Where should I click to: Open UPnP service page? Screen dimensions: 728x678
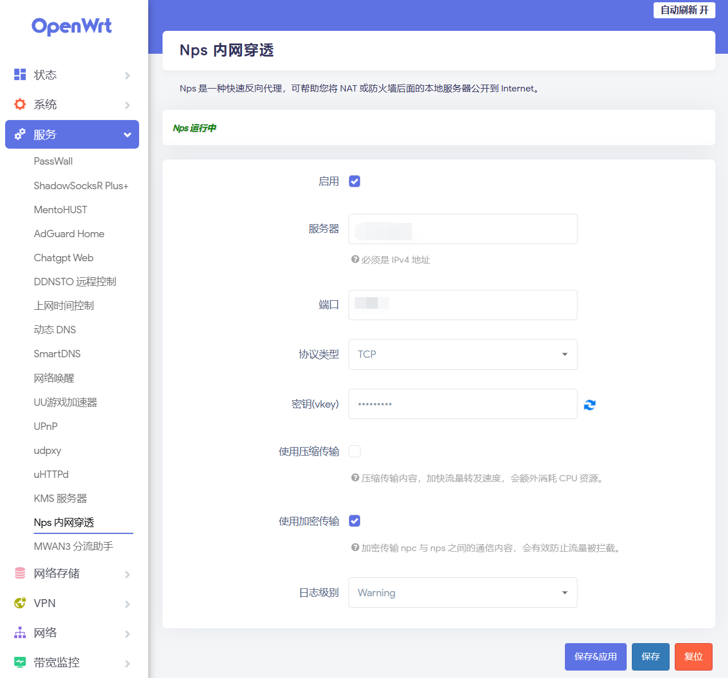46,426
